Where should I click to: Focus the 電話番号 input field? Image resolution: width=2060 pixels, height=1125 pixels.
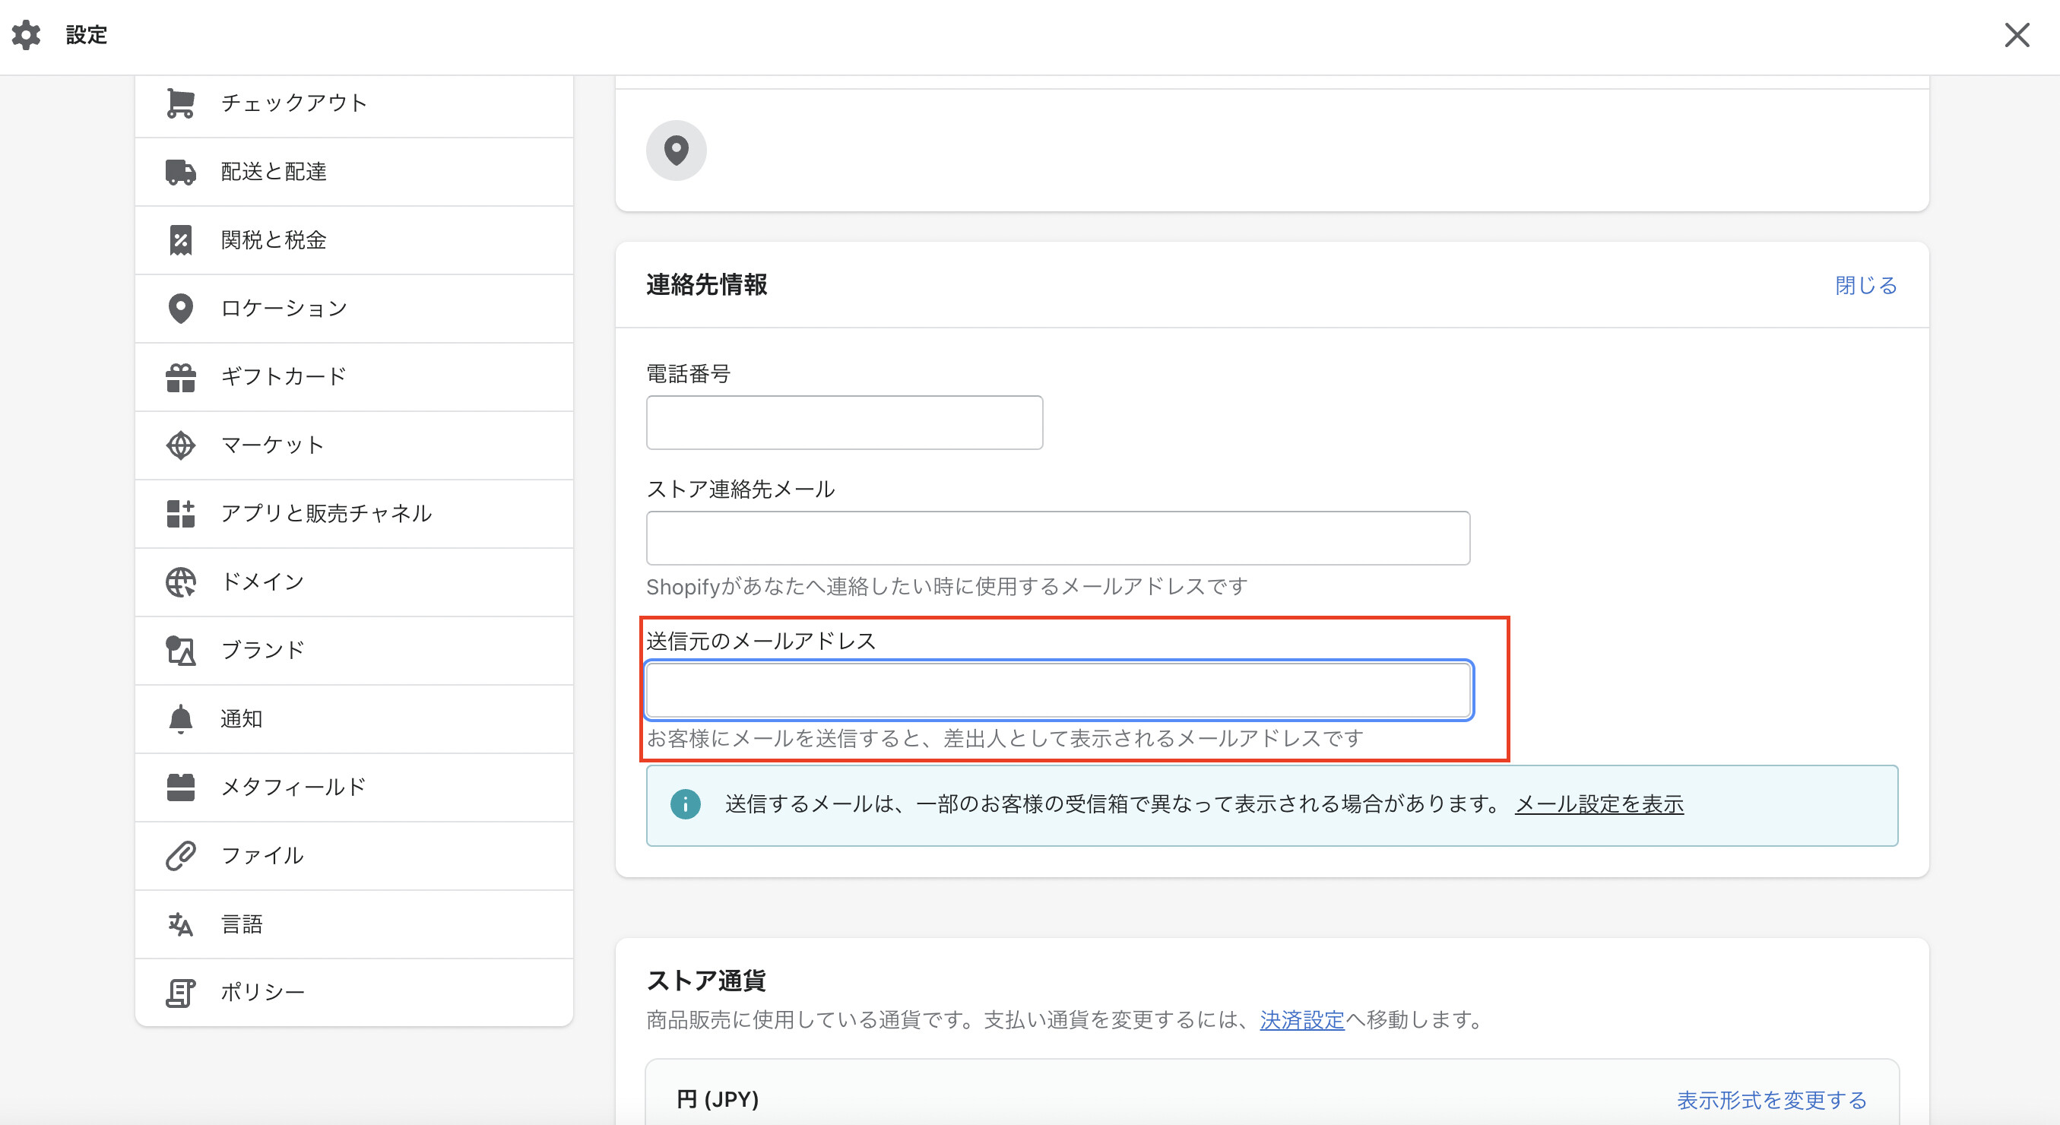[x=845, y=423]
